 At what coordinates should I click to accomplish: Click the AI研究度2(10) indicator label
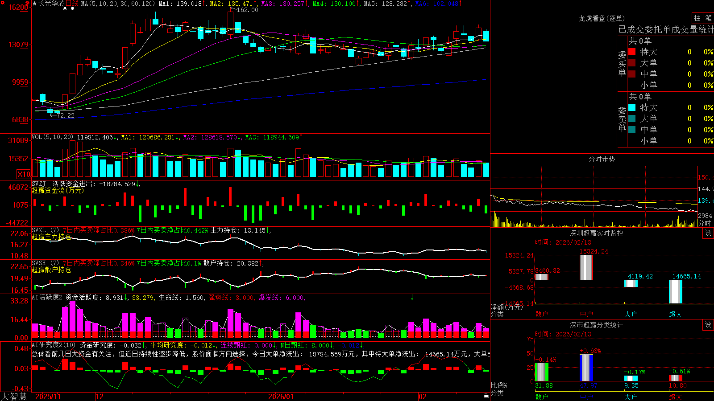coord(54,345)
